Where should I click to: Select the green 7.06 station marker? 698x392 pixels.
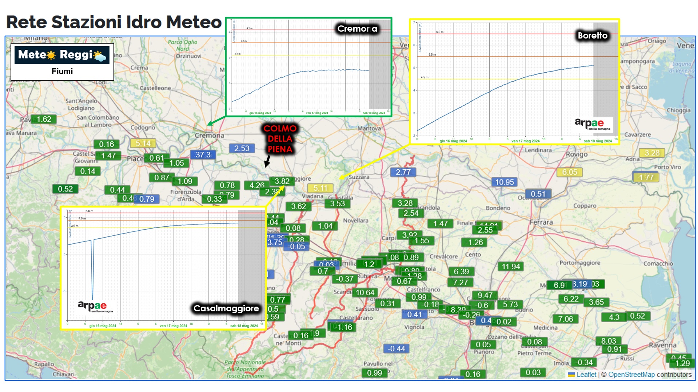pyautogui.click(x=565, y=319)
